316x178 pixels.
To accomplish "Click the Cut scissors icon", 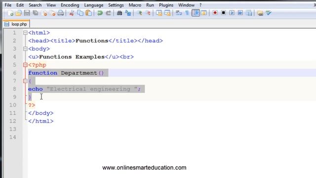I will [x=72, y=13].
